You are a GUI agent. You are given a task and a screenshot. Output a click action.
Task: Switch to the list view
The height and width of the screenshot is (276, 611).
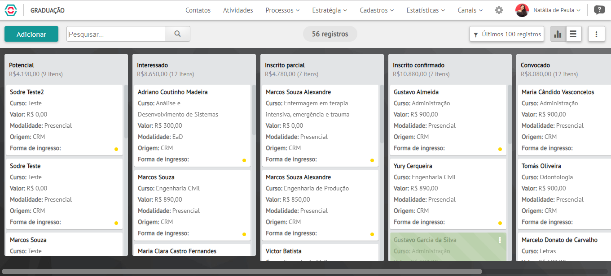click(x=574, y=34)
